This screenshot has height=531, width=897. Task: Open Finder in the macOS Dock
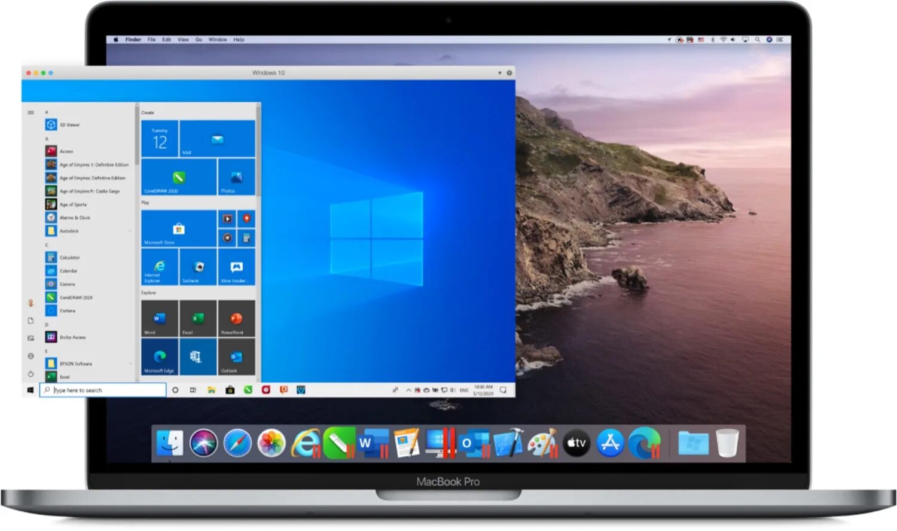pos(170,443)
